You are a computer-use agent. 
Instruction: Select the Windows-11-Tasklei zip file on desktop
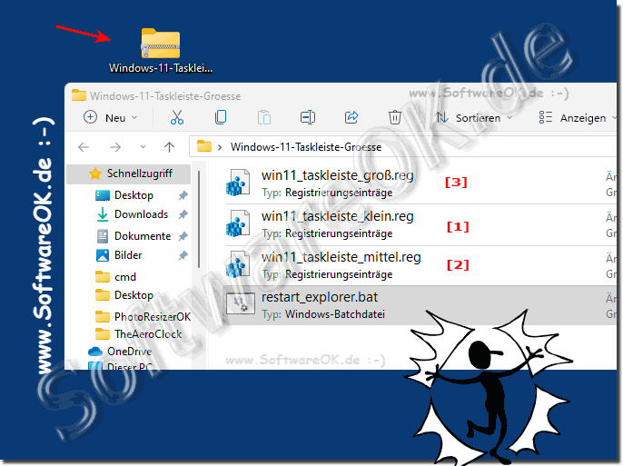click(x=161, y=51)
